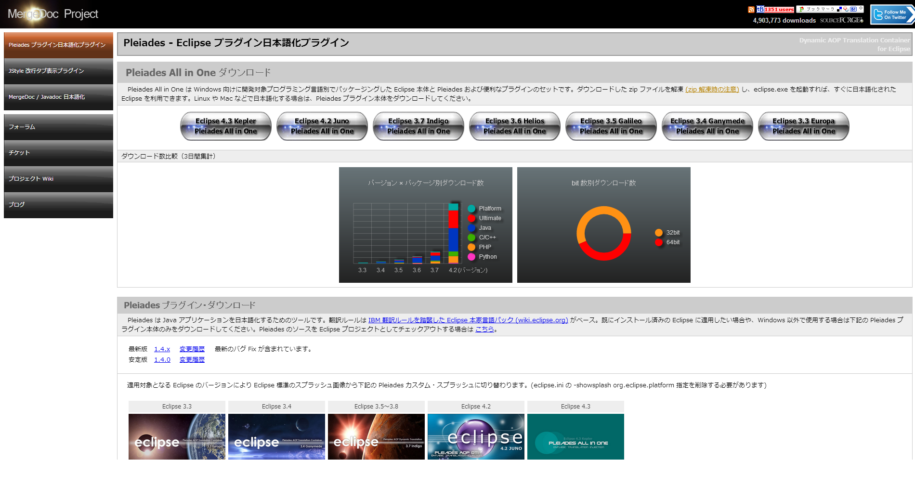The image size is (915, 501).
Task: Expand the プロジェクト Wiki section
Action: click(x=58, y=178)
